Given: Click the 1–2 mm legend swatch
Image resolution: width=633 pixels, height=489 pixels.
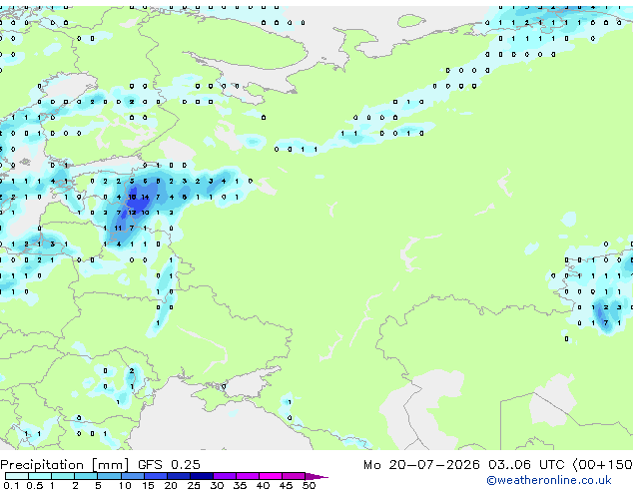Looking at the screenshot, I should click(63, 476).
